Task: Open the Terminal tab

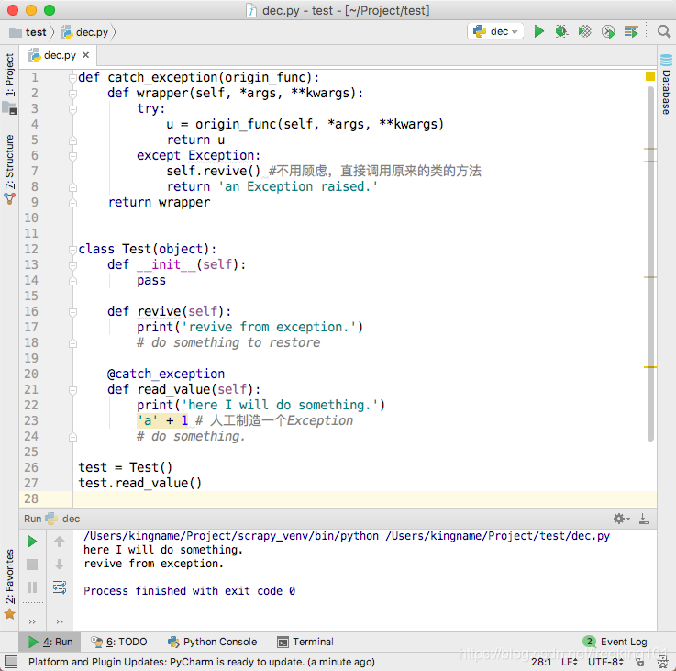Action: pos(305,642)
